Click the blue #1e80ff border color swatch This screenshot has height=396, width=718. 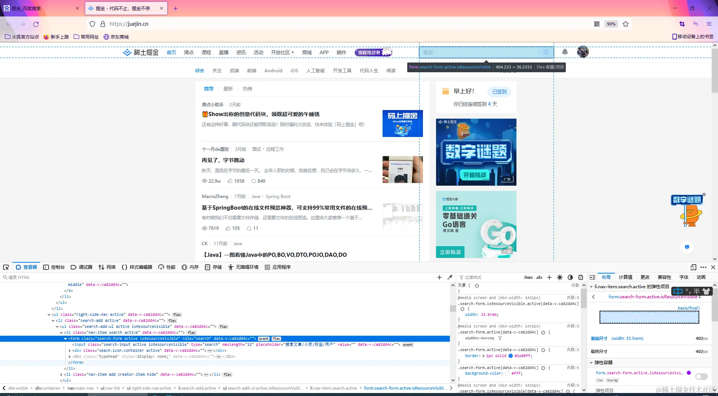pos(510,356)
